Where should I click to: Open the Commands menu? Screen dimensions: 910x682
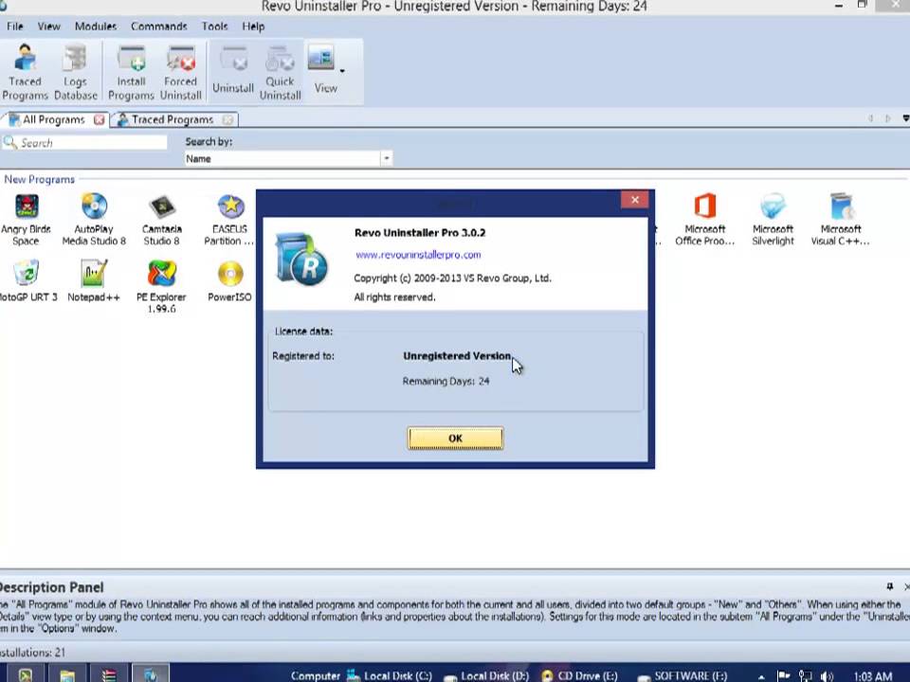point(158,27)
